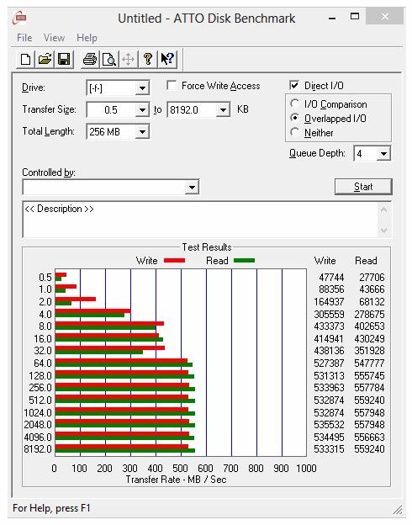
Task: Click inside the Description text box
Action: (x=201, y=220)
